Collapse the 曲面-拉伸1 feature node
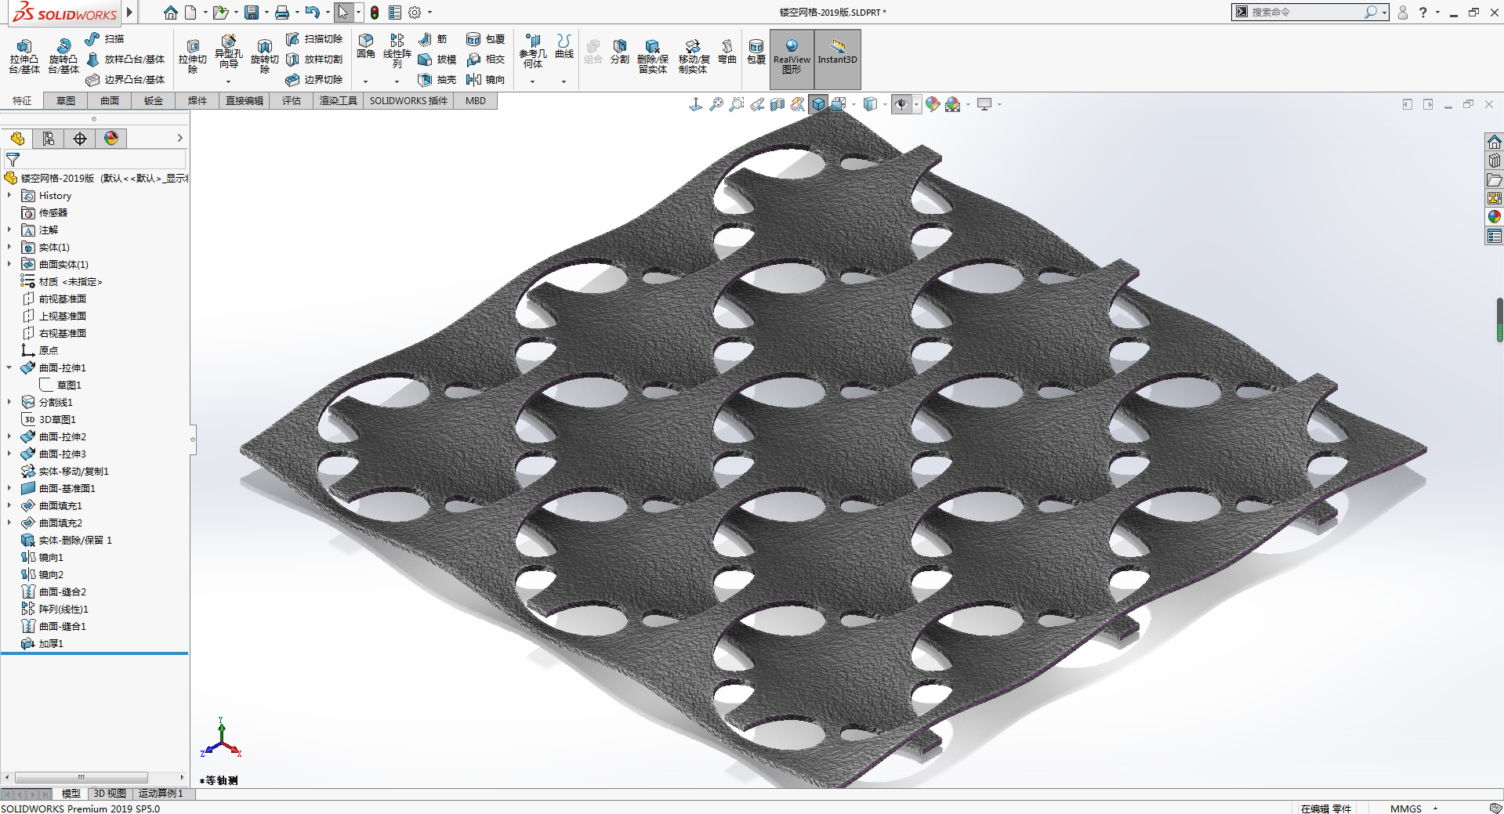The image size is (1504, 814). pyautogui.click(x=9, y=367)
